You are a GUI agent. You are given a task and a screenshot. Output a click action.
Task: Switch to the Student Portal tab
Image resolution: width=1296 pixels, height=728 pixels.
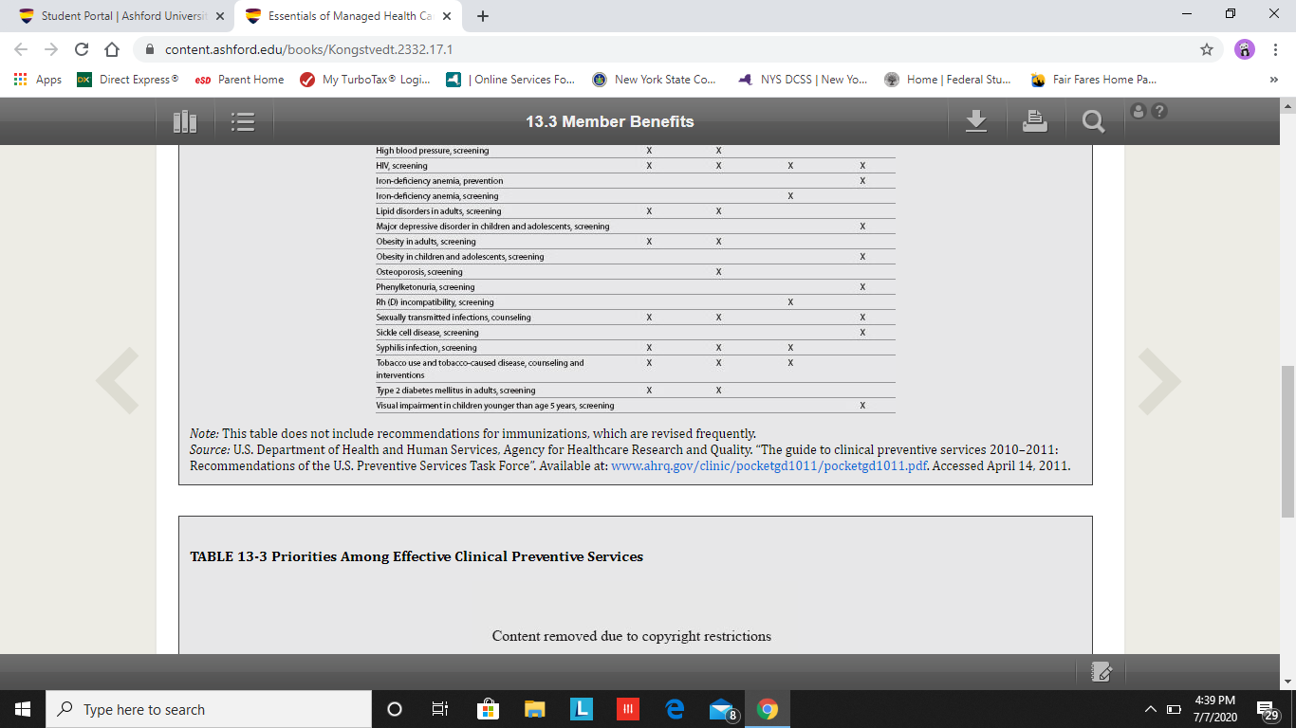tap(122, 16)
